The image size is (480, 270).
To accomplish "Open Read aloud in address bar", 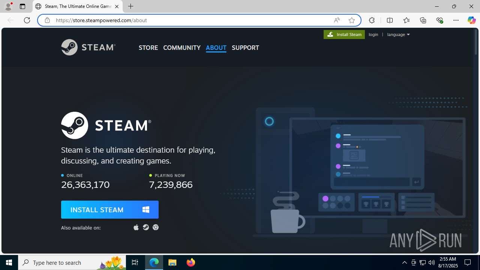I will click(337, 20).
